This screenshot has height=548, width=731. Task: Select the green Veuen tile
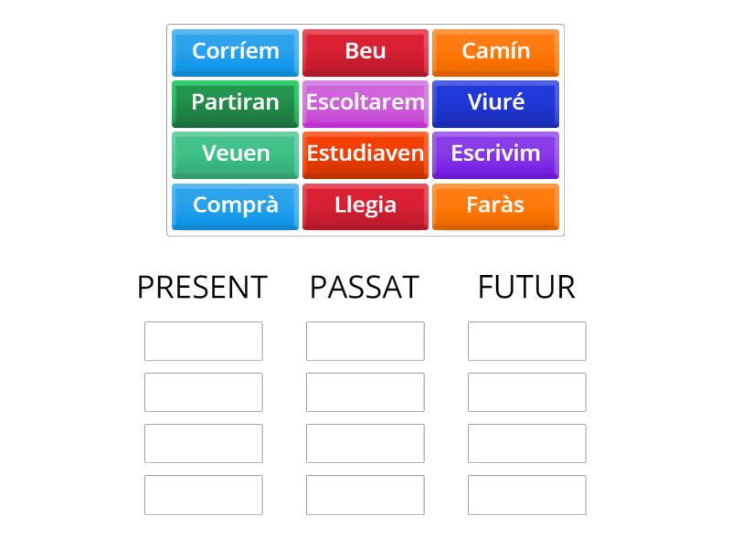[x=235, y=154]
